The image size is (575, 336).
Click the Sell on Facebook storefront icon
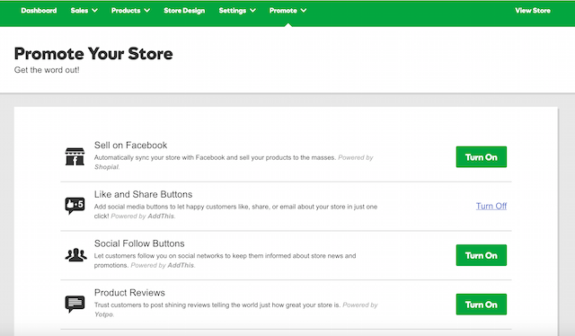[x=75, y=156]
